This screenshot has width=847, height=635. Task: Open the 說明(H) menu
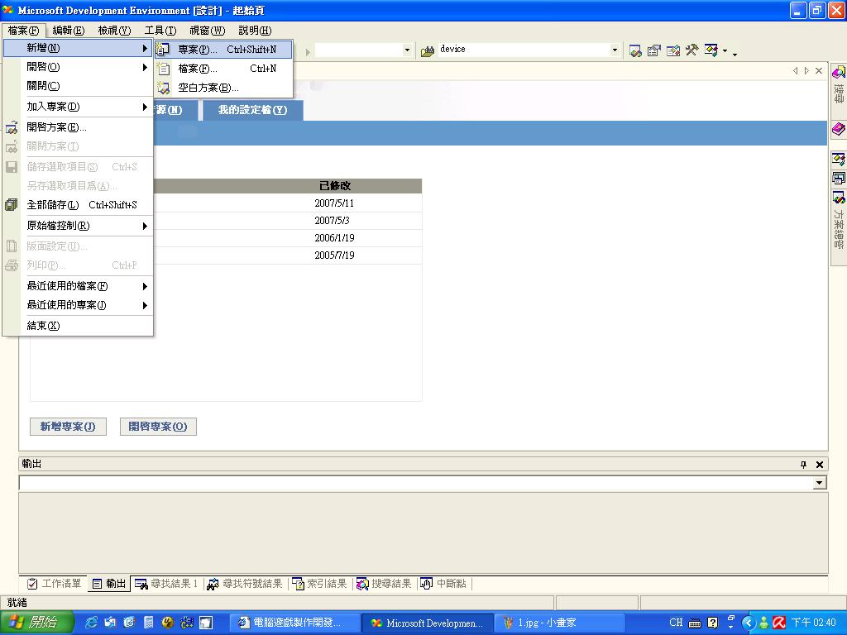pos(255,31)
